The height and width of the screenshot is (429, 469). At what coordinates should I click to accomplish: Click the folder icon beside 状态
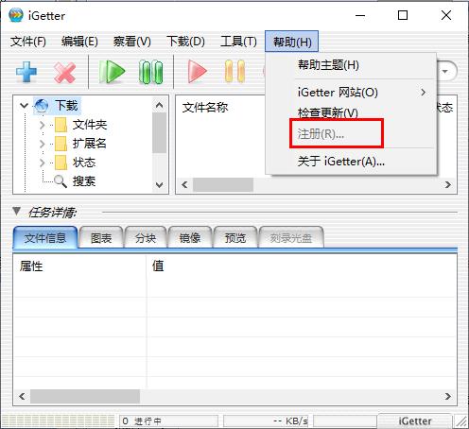[61, 163]
